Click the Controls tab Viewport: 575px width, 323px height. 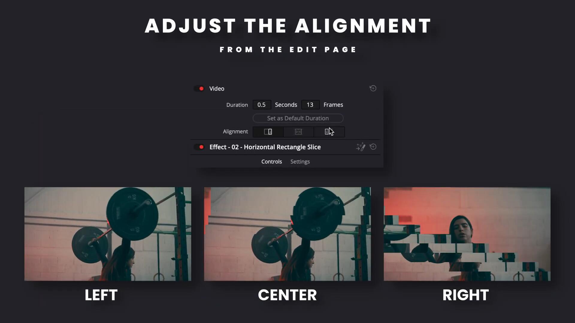coord(272,162)
